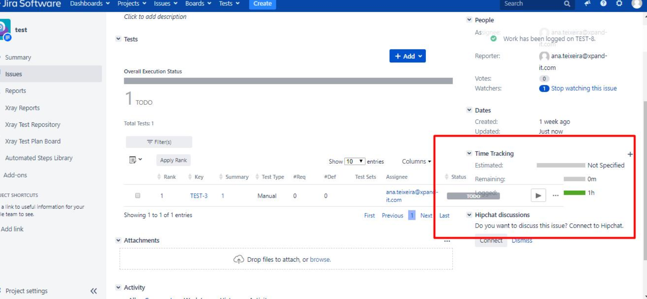The width and height of the screenshot is (647, 299).
Task: Open the settings gear icon in header
Action: (619, 4)
